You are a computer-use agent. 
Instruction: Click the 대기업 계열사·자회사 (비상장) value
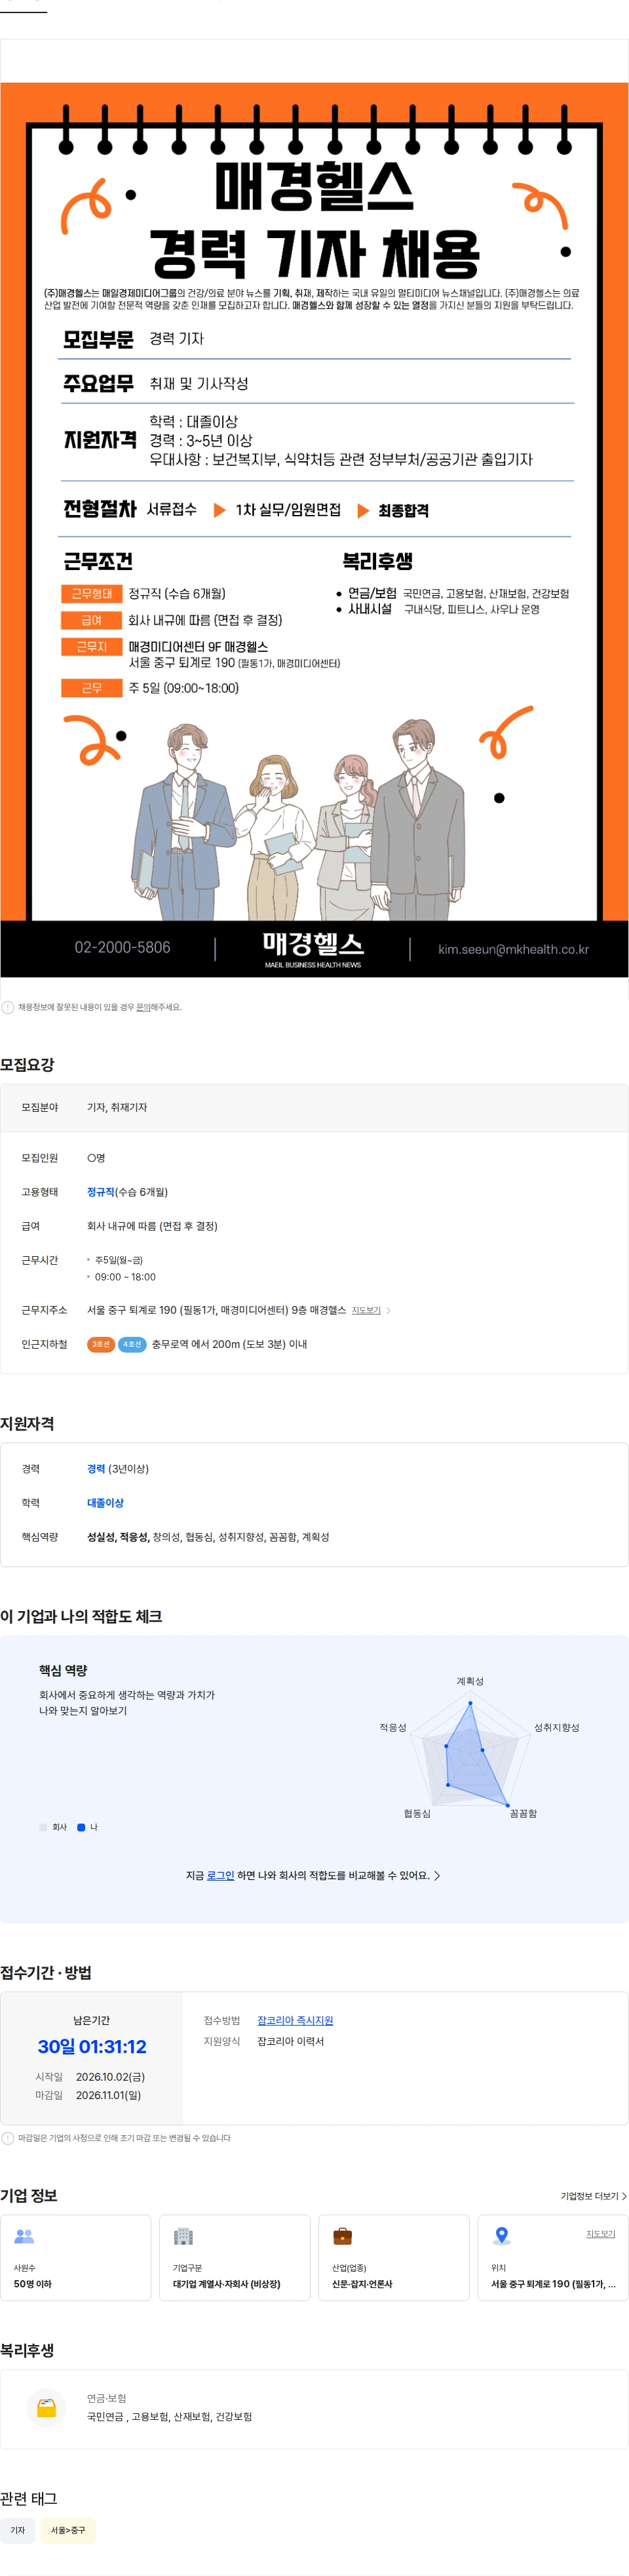[227, 2284]
